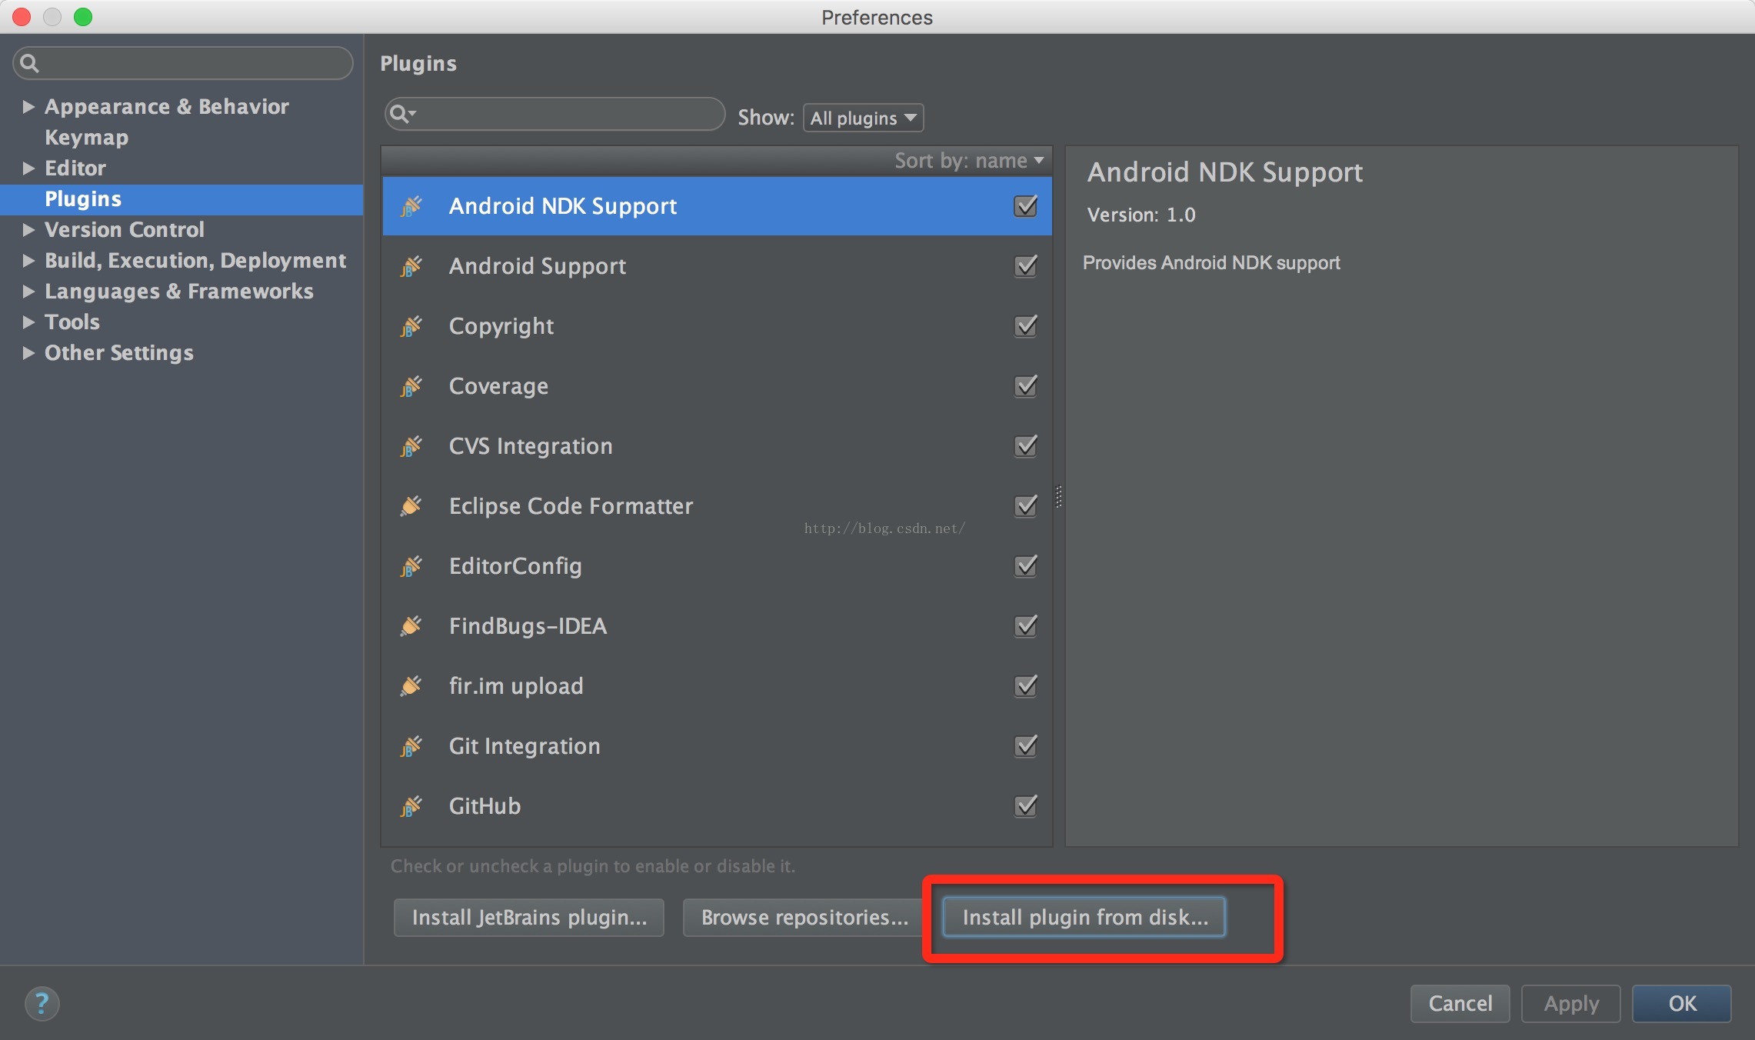Uncheck the CVS Integration plugin
The height and width of the screenshot is (1040, 1755).
pos(1025,445)
